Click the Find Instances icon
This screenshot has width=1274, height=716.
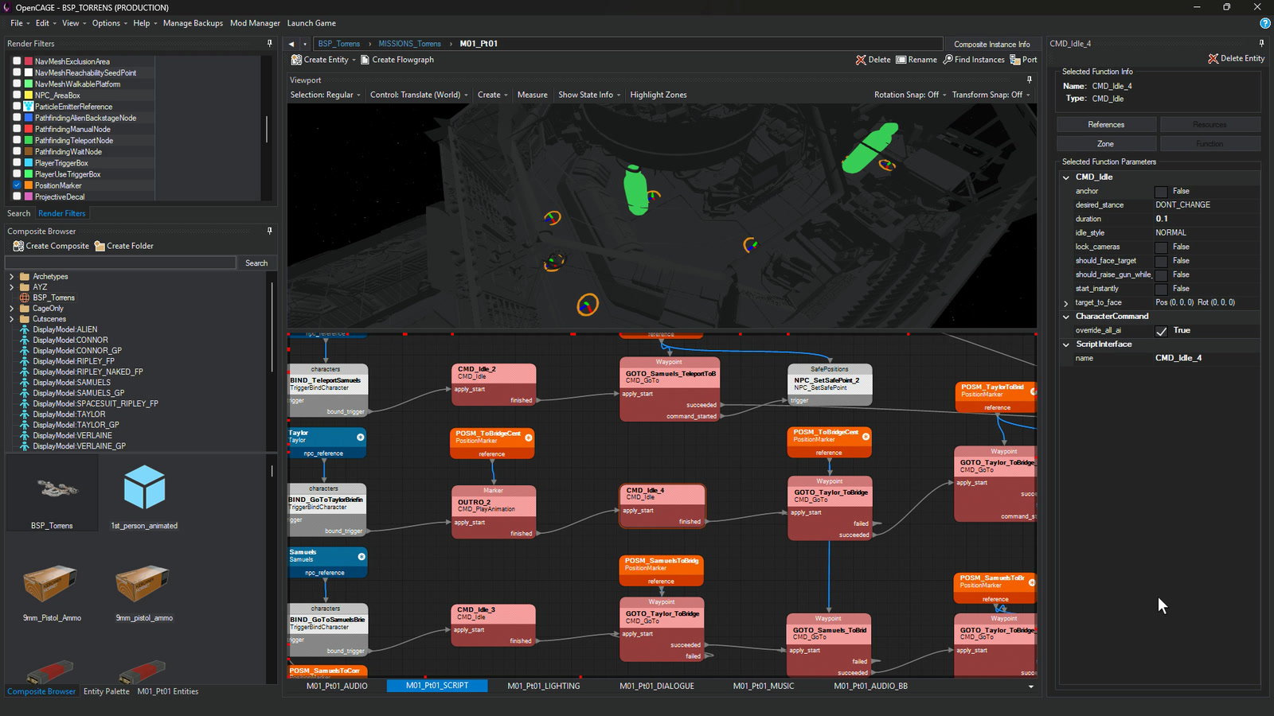pos(948,60)
